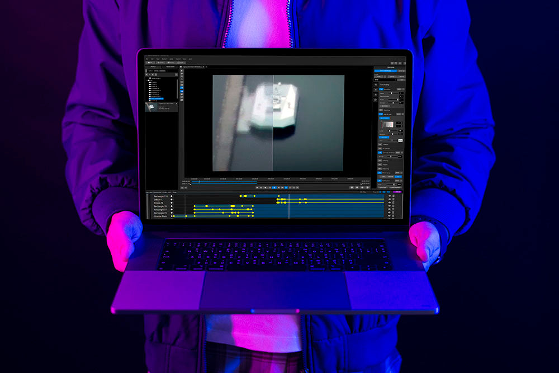
Task: Select the License Plate track label in timeline
Action: [160, 216]
